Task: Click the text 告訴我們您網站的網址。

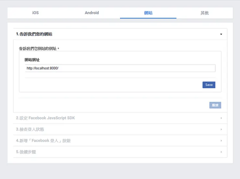Action: coord(39,49)
